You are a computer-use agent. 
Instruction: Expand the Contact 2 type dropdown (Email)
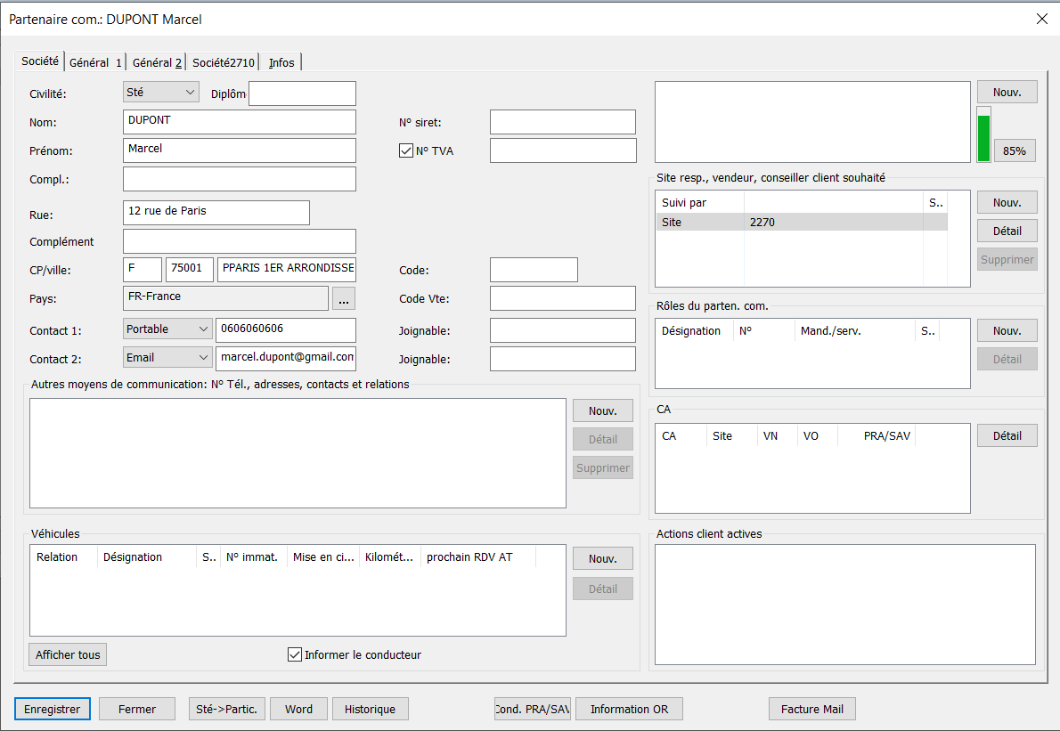pyautogui.click(x=167, y=357)
